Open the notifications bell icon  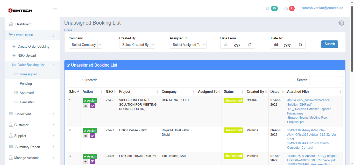point(268,9)
